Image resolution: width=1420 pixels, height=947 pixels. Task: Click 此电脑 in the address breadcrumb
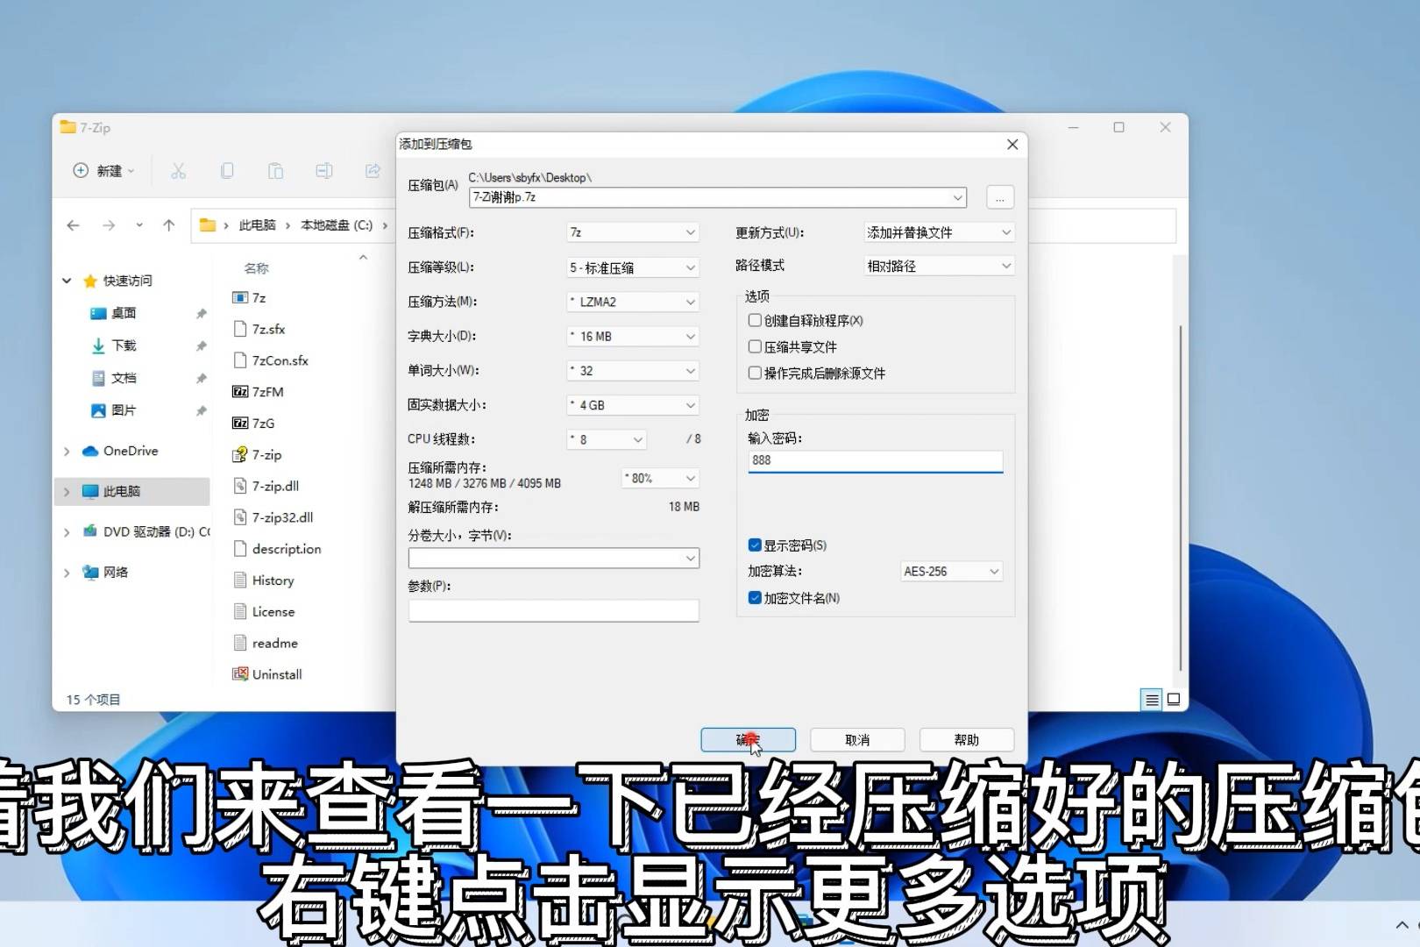coord(258,225)
